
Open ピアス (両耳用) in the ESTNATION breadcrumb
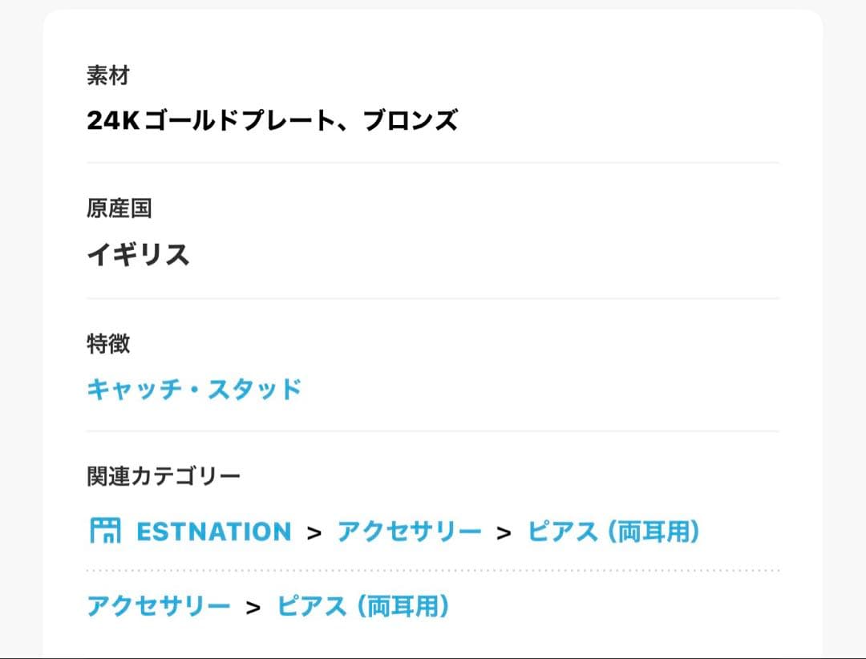613,532
